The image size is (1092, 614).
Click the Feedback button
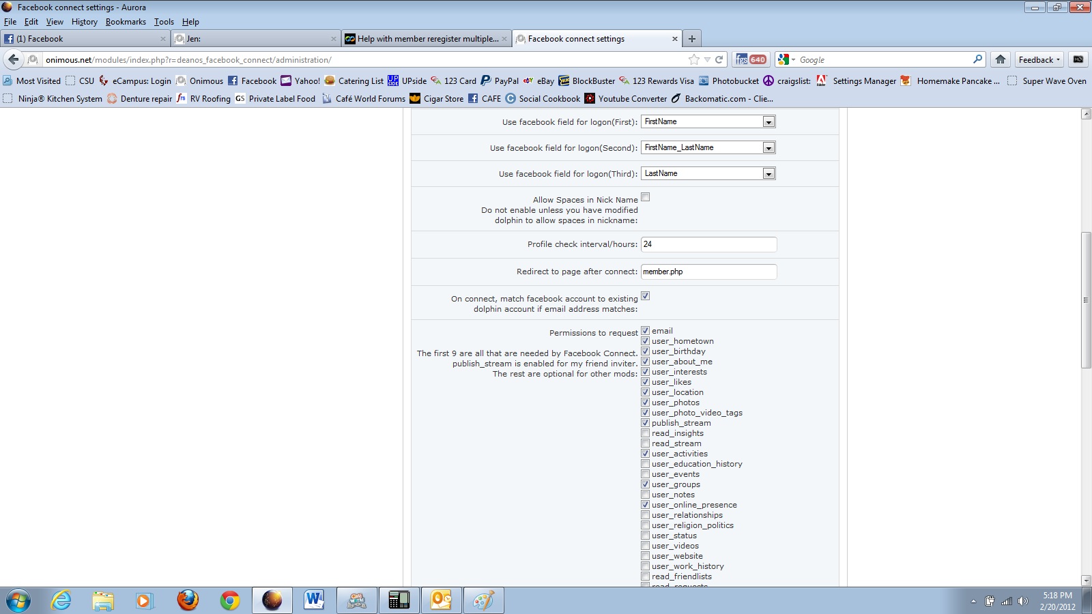1039,59
